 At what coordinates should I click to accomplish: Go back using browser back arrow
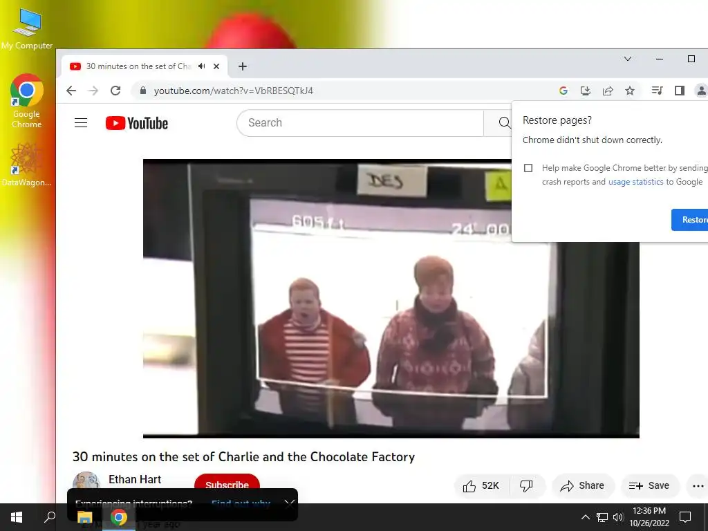71,91
